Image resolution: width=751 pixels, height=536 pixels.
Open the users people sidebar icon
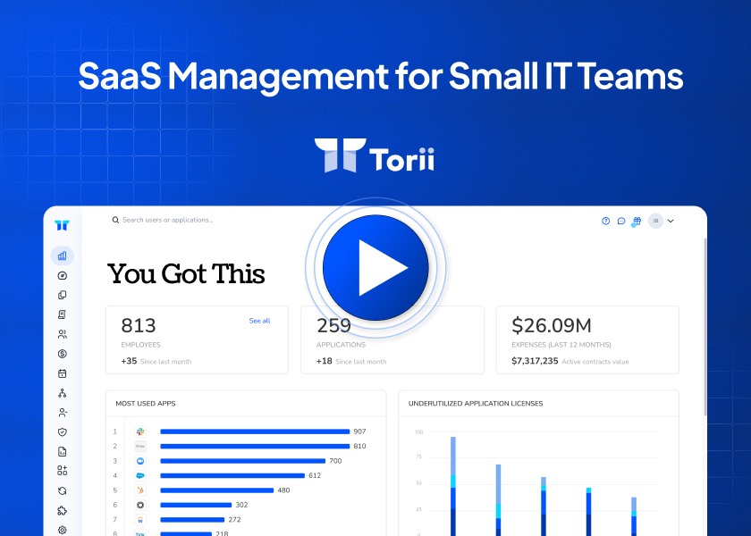tap(63, 334)
